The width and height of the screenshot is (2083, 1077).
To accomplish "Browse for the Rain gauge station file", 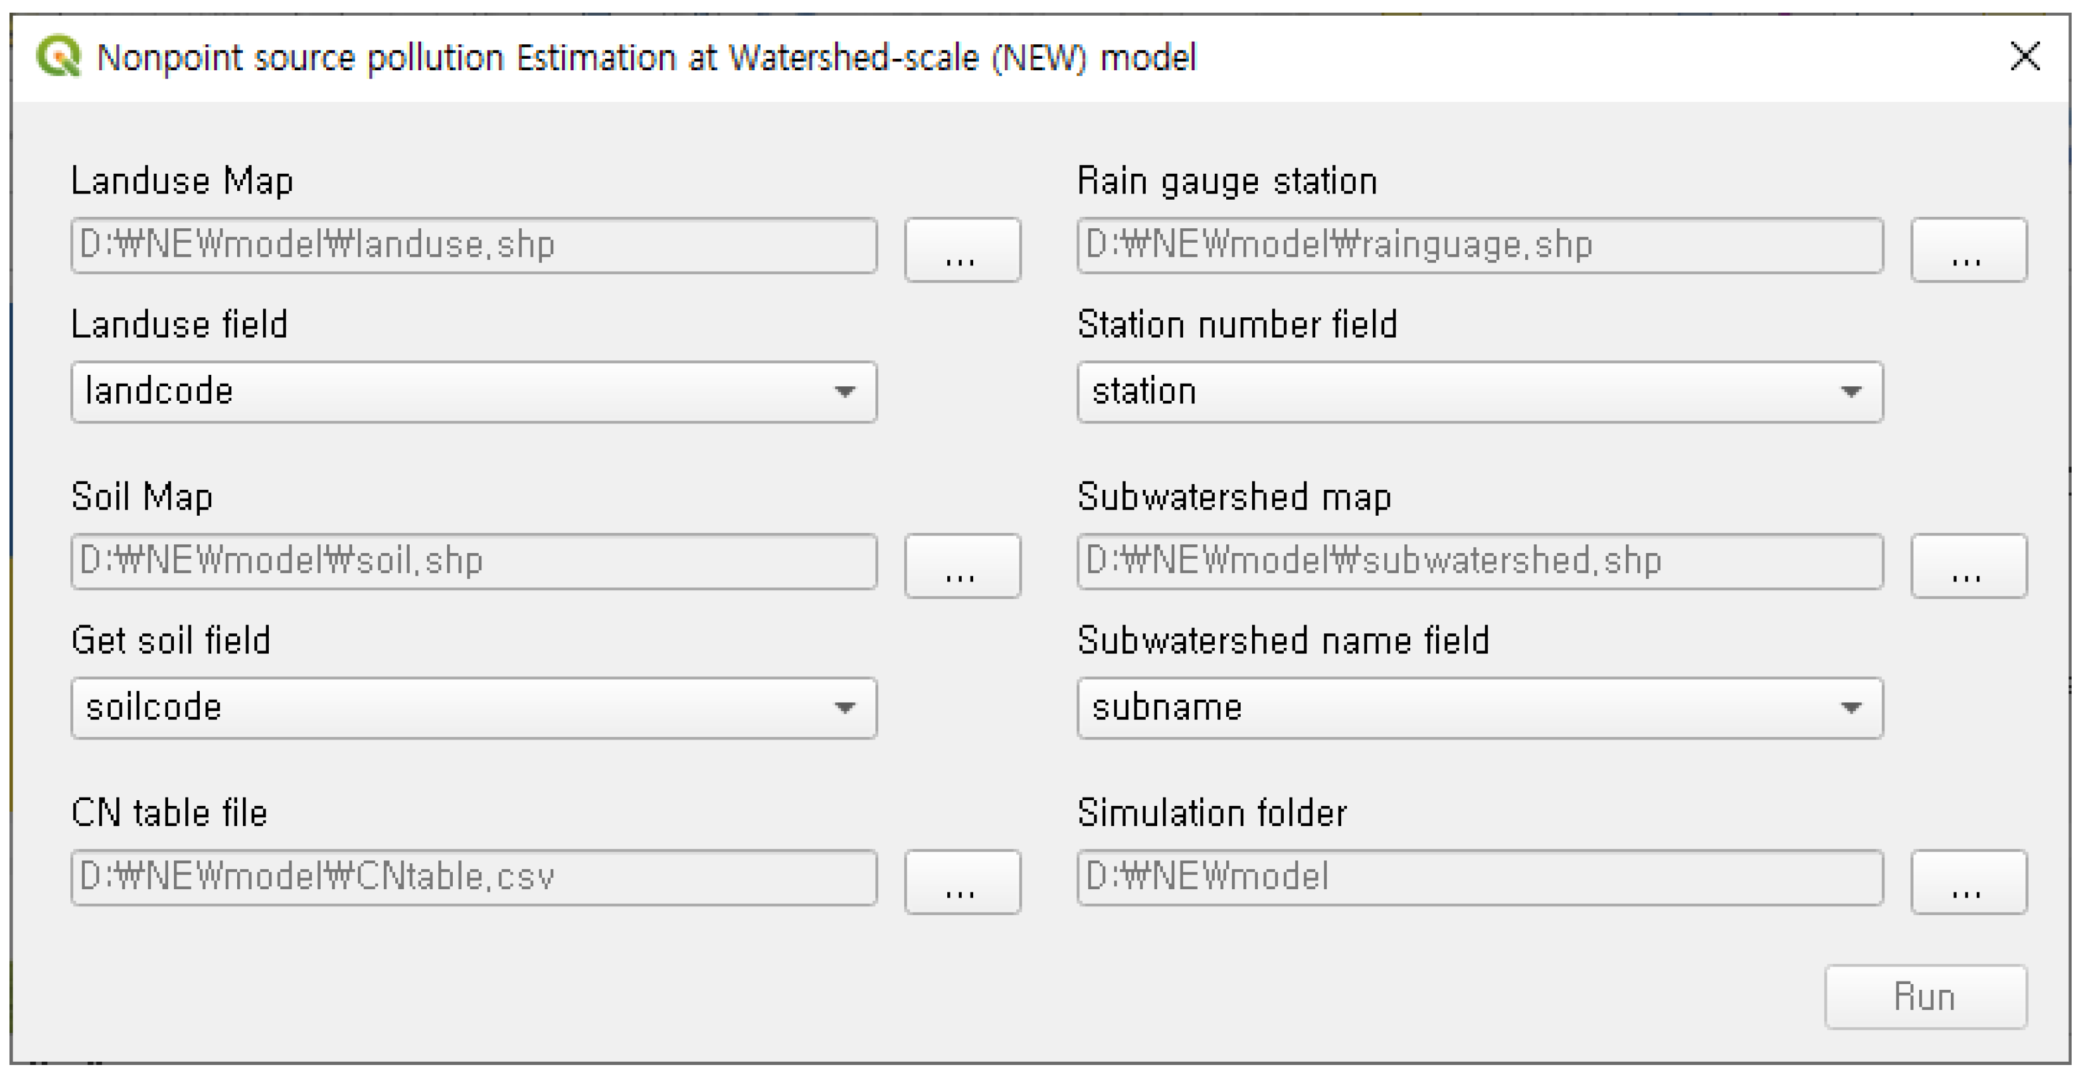I will 1968,250.
